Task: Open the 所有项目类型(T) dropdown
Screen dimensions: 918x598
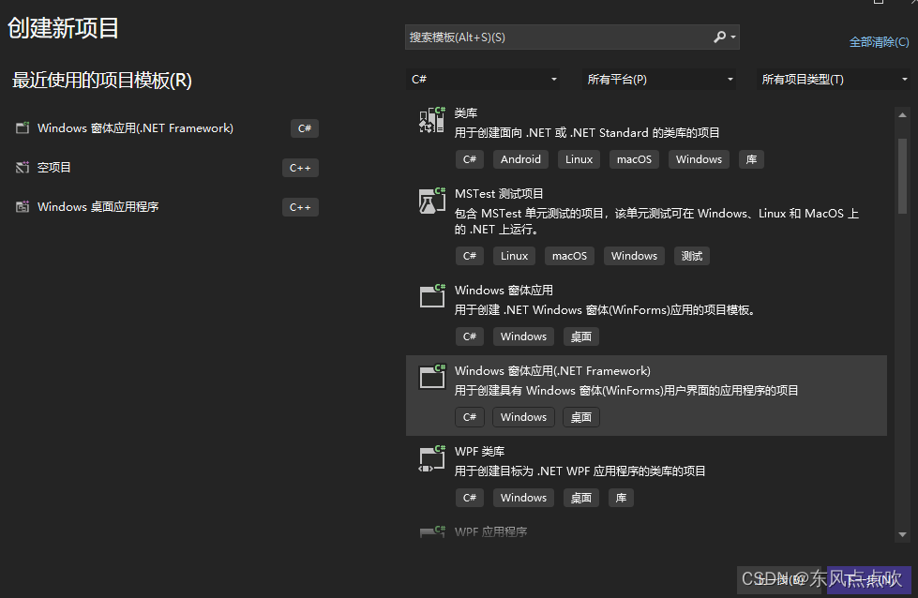Action: pos(835,80)
